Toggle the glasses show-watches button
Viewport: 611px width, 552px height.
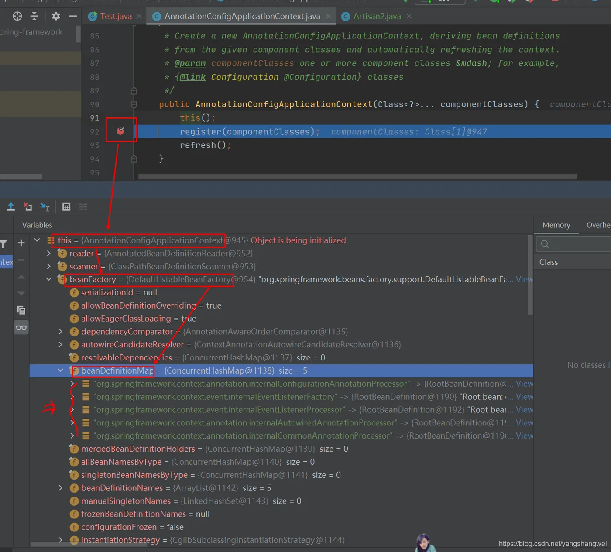21,328
